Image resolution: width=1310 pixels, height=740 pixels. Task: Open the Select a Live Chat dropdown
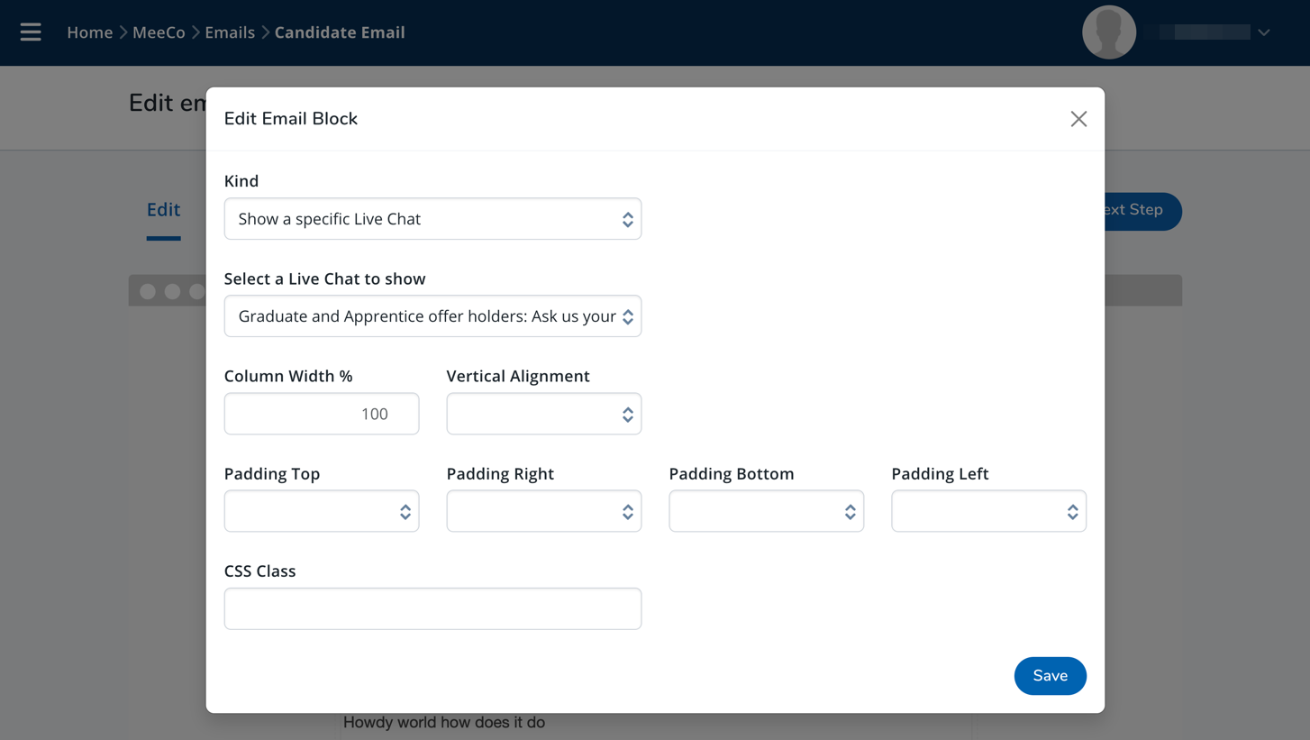432,316
